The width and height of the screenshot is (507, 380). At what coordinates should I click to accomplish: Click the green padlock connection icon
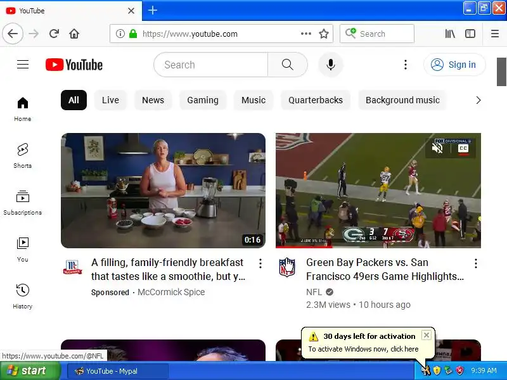pos(133,34)
